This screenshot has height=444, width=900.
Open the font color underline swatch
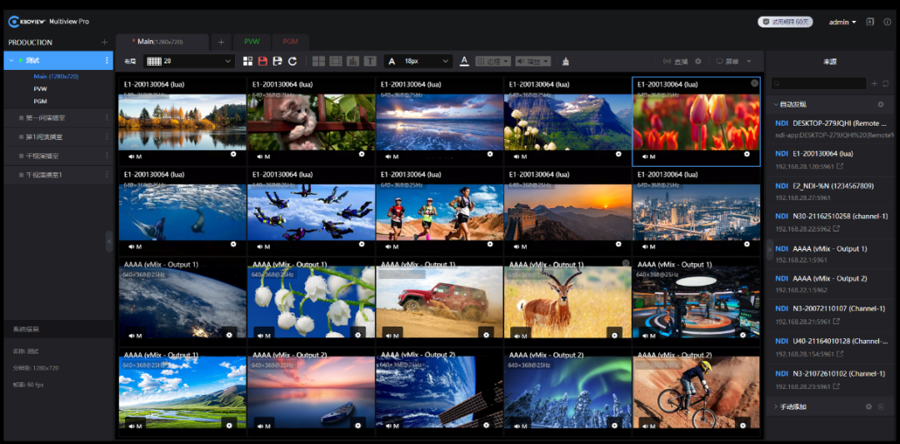[x=464, y=61]
